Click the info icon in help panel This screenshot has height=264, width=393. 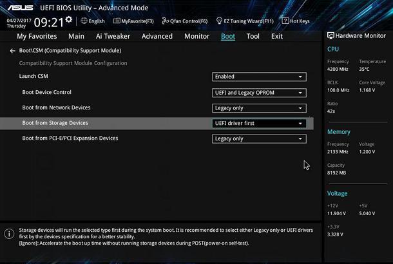click(x=9, y=234)
